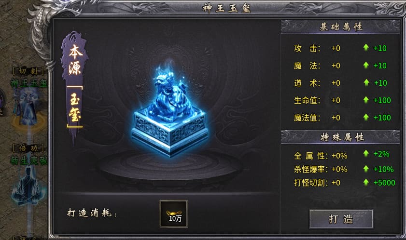Click the green arrow beside 魔法 stat
The height and width of the screenshot is (240, 406).
point(366,65)
